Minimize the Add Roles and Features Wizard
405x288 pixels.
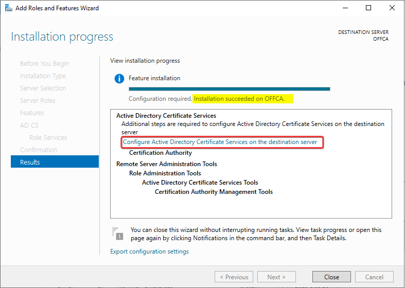(x=344, y=8)
